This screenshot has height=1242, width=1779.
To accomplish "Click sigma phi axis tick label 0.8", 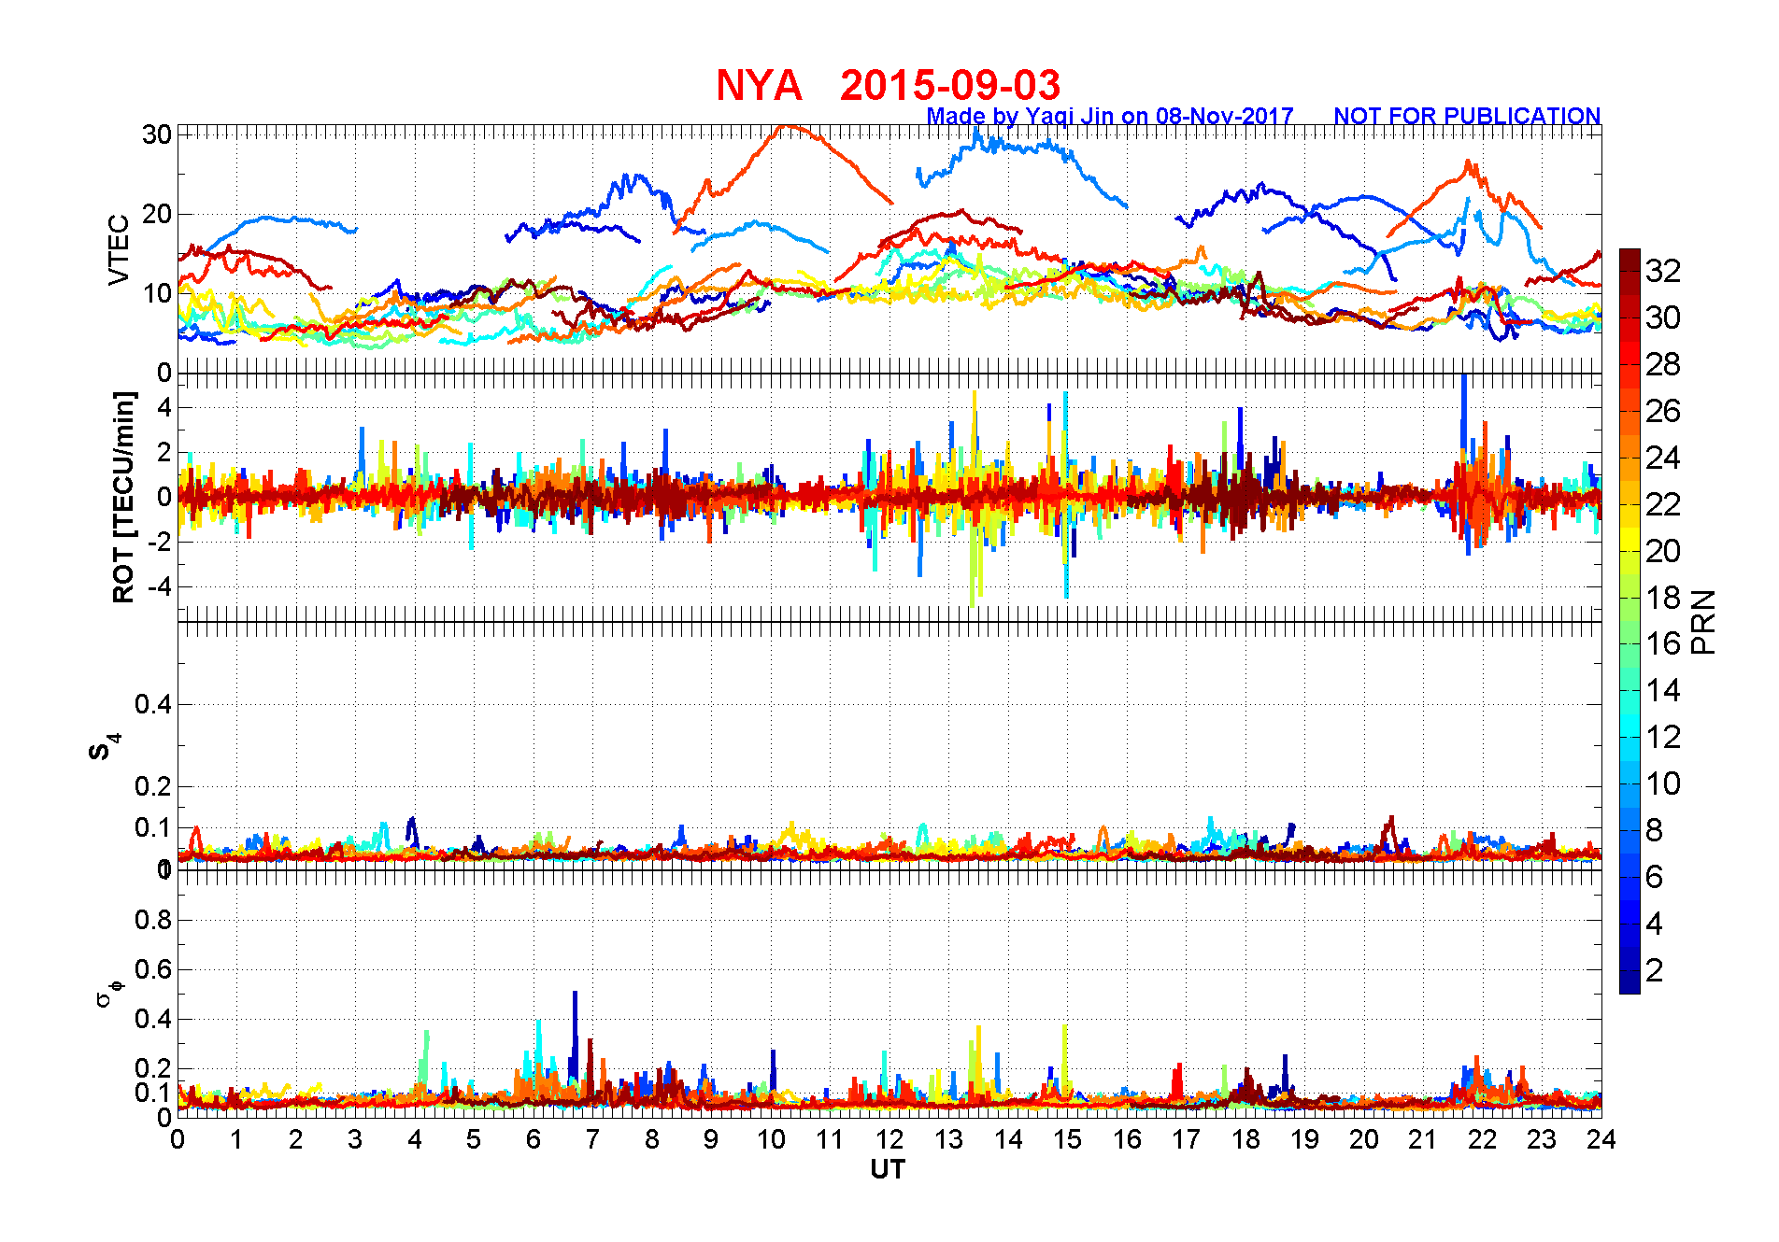I will (152, 920).
